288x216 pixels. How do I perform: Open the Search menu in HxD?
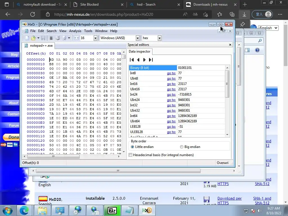pyautogui.click(x=51, y=31)
